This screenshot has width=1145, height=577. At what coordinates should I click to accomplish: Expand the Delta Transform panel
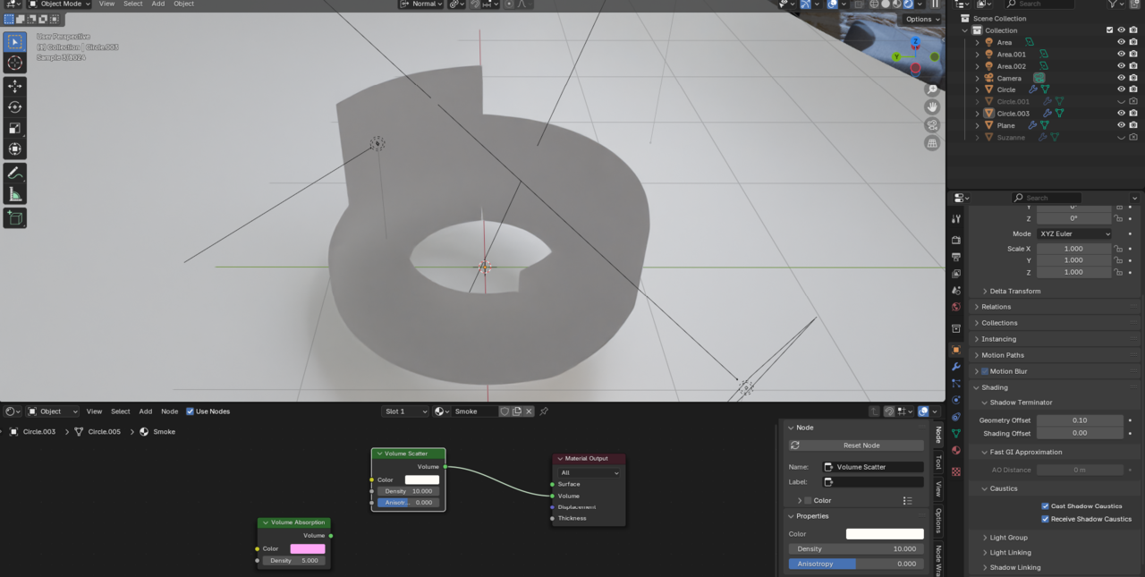tap(1014, 291)
